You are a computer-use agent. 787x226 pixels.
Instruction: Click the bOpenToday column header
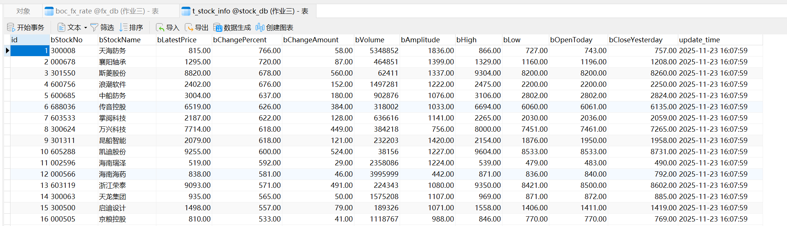pos(579,40)
